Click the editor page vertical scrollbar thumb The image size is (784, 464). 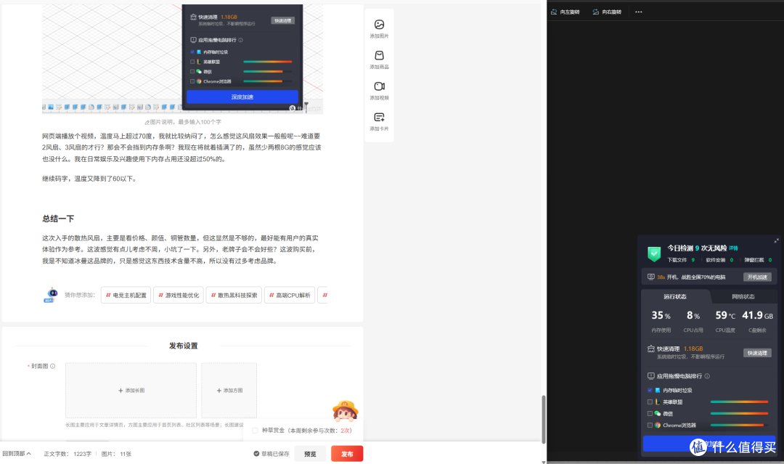[x=544, y=419]
